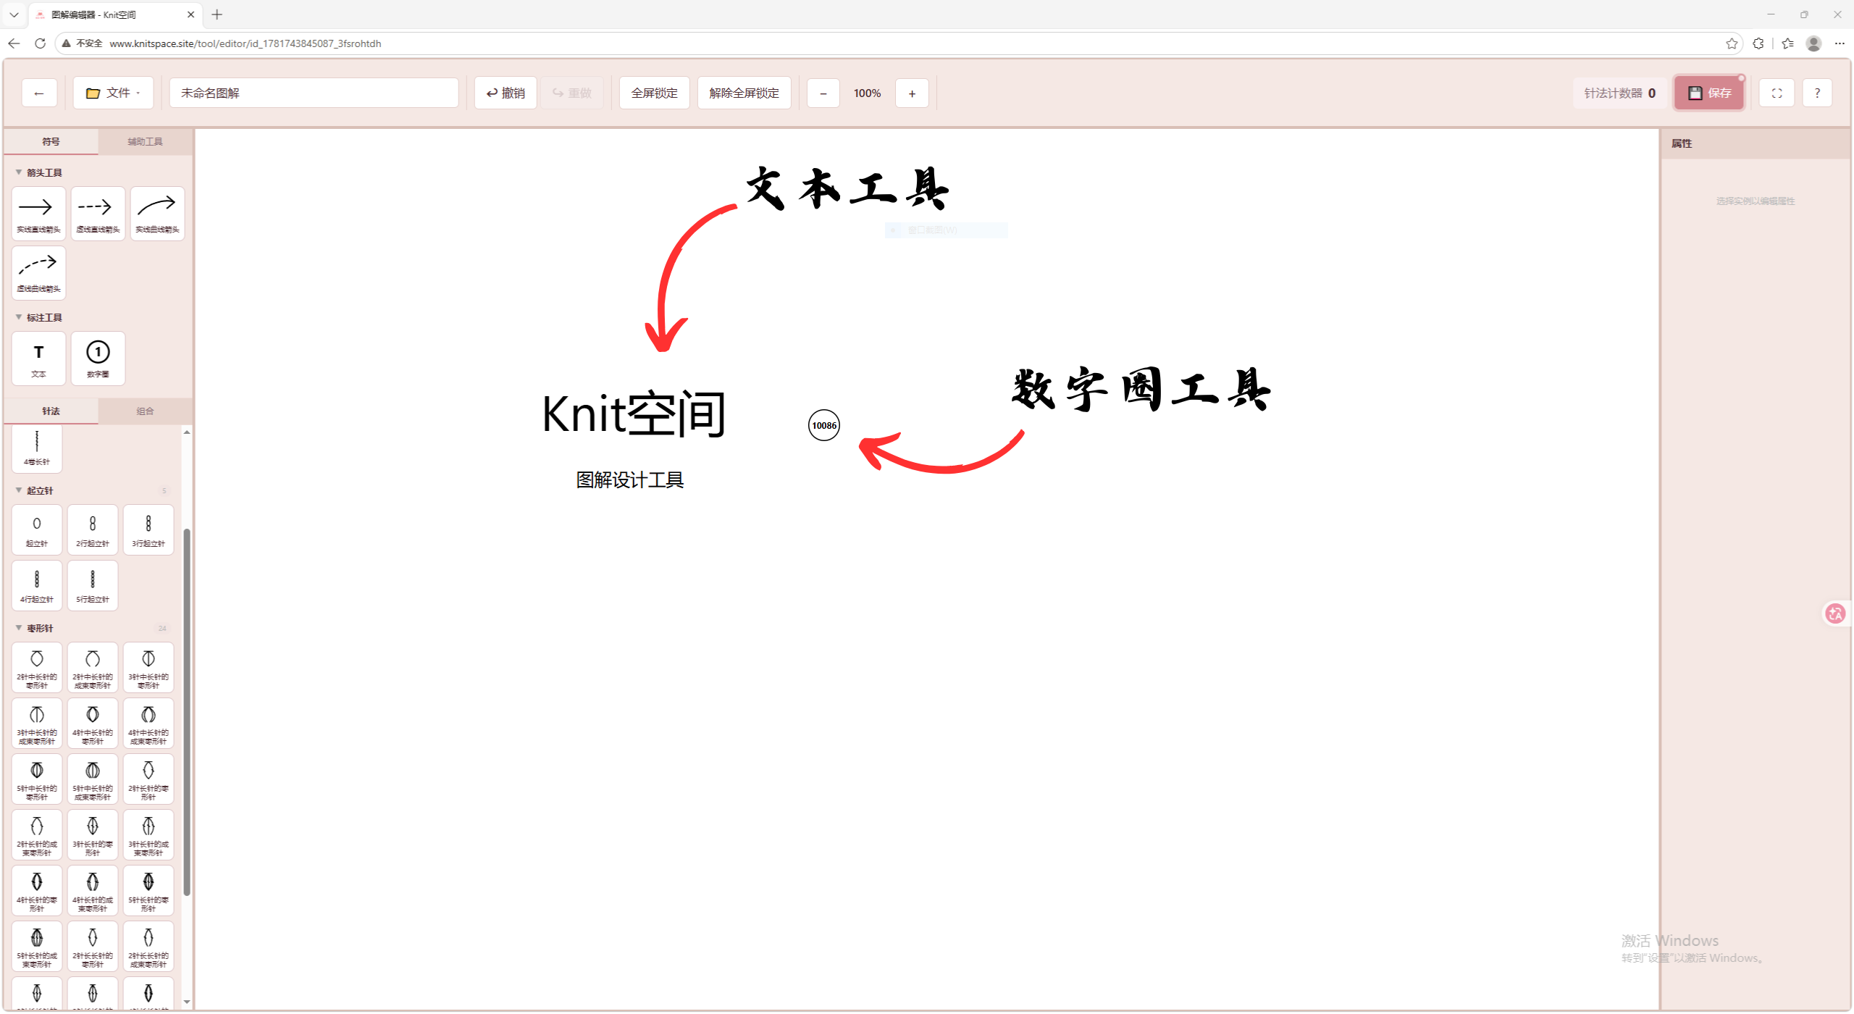The height and width of the screenshot is (1014, 1854).
Task: Pick the 4卷长针 stitch symbol
Action: point(37,448)
